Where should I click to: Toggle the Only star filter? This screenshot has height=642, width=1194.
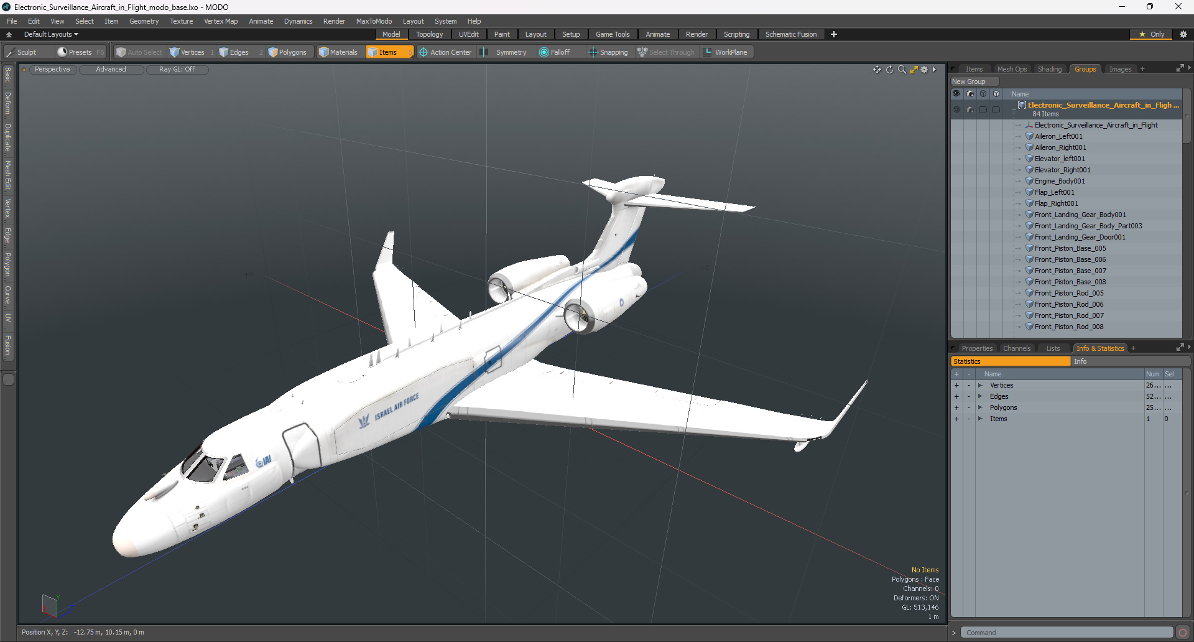pyautogui.click(x=1152, y=34)
